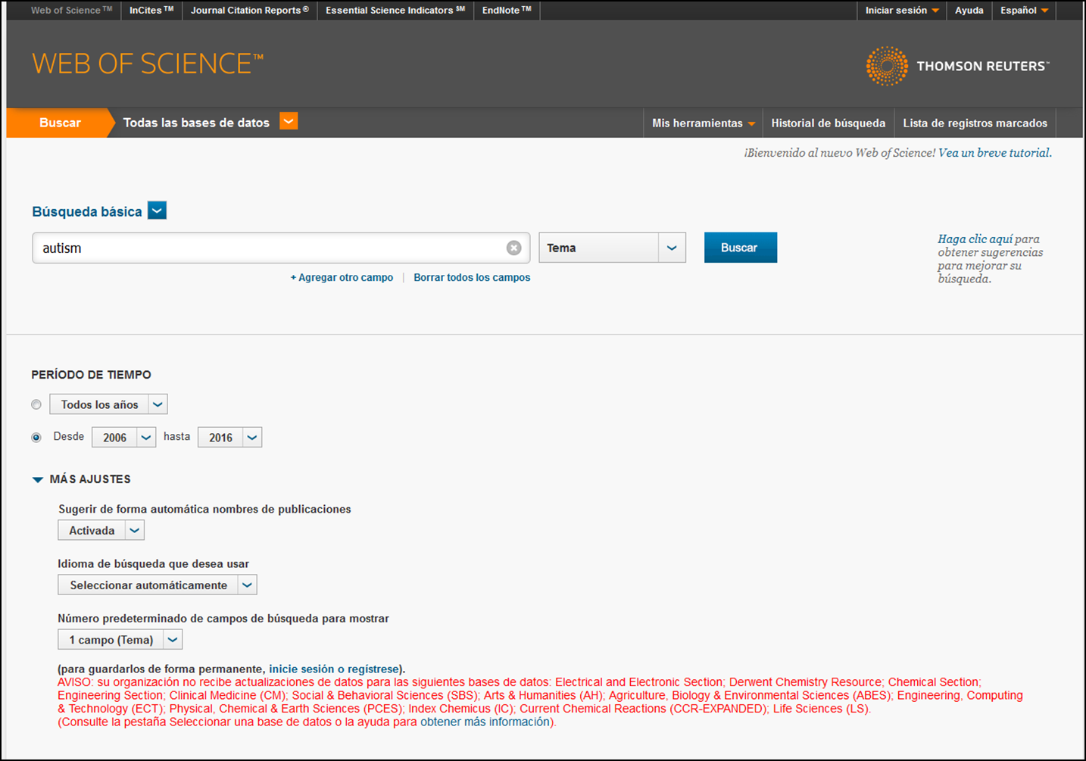
Task: Click the blue Buscar button
Action: pyautogui.click(x=740, y=248)
